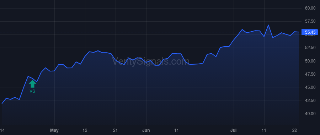Click the Jul date axis label
This screenshot has width=320, height=135.
click(x=234, y=130)
